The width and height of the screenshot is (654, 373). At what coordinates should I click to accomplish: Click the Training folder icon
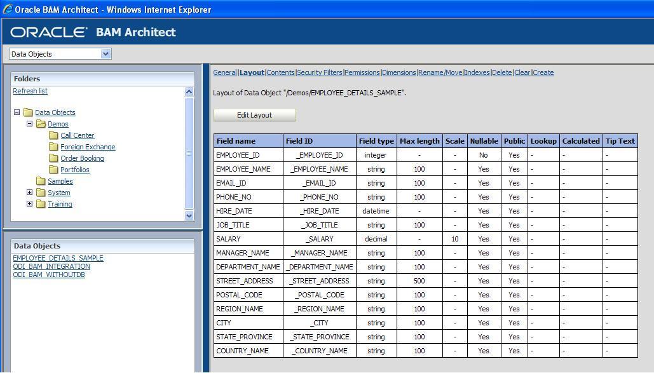point(40,204)
